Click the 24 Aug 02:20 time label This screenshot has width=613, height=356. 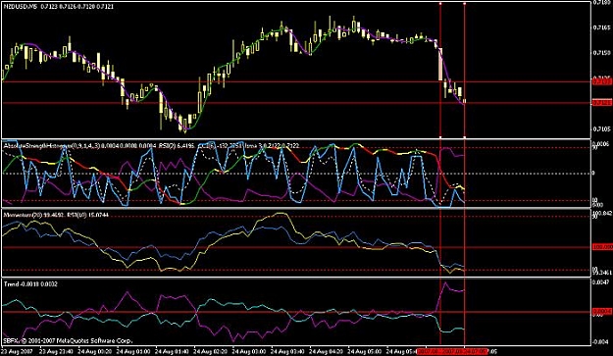pyautogui.click(x=210, y=351)
